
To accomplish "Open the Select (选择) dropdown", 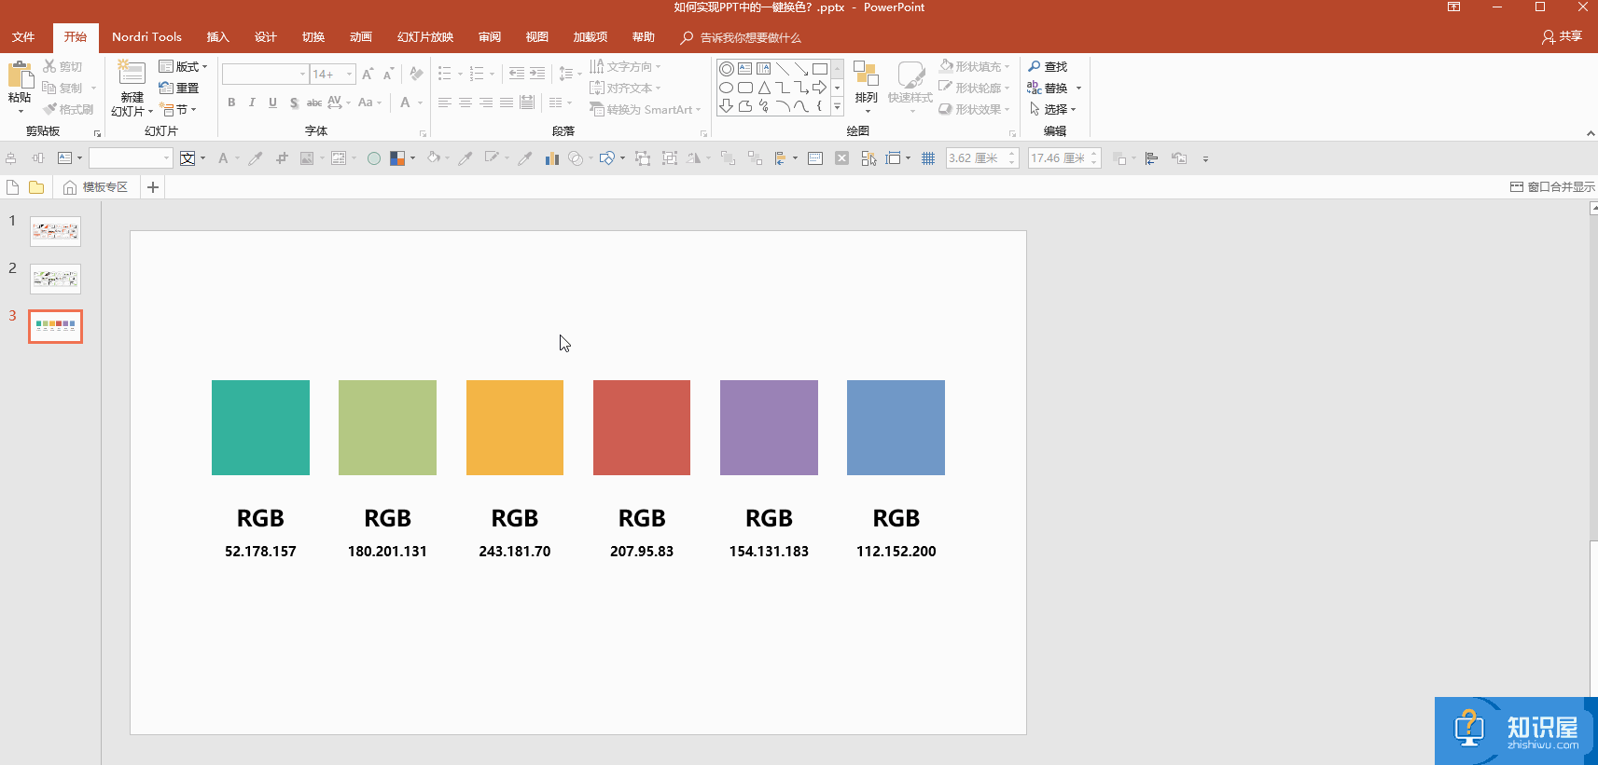I will (x=1052, y=109).
